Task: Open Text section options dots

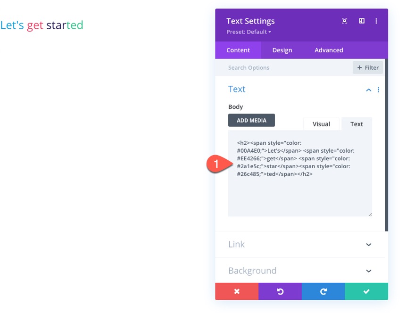Action: click(x=378, y=90)
